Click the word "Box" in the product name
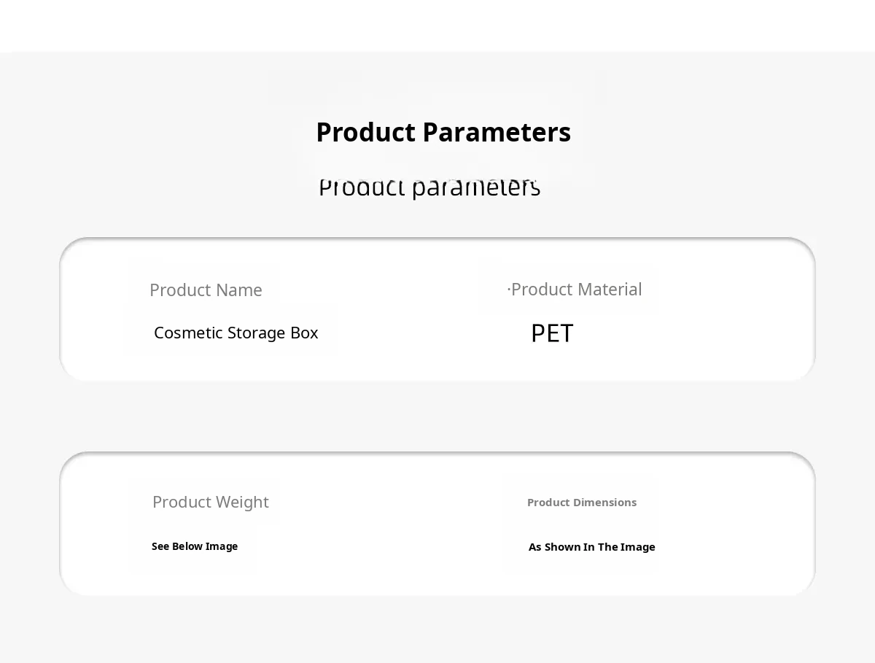The width and height of the screenshot is (875, 663). pos(304,333)
